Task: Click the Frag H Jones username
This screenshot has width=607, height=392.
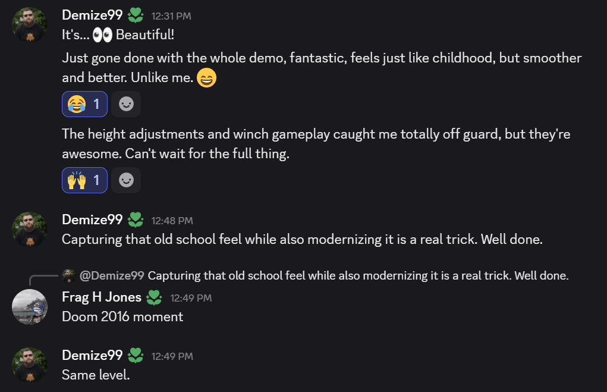Action: tap(102, 297)
